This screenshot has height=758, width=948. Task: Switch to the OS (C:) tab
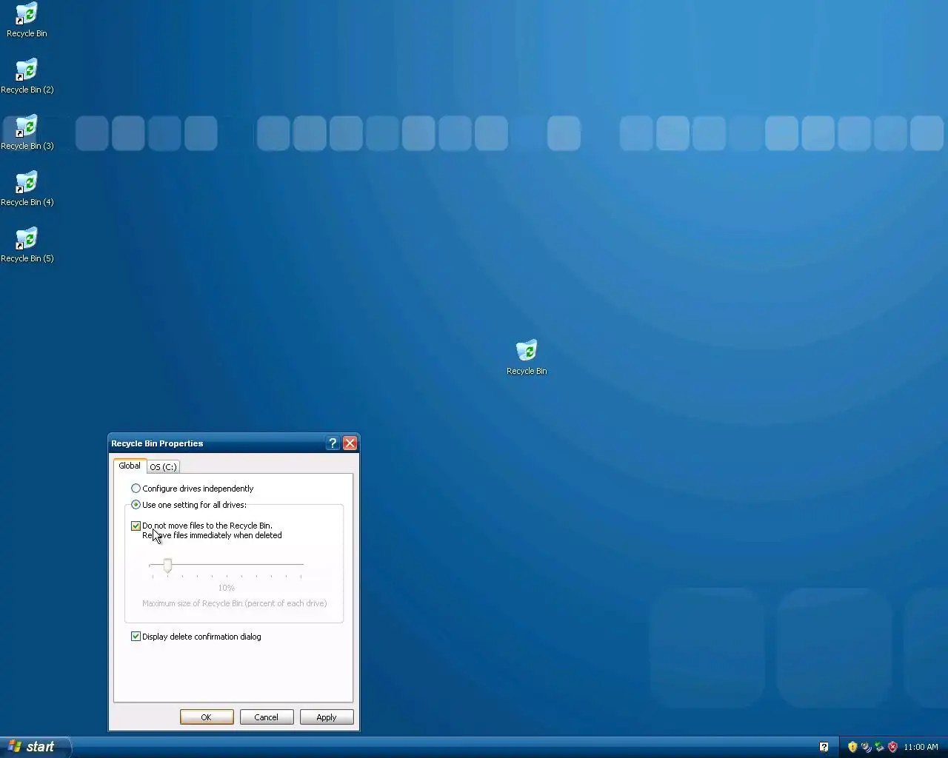(x=163, y=467)
